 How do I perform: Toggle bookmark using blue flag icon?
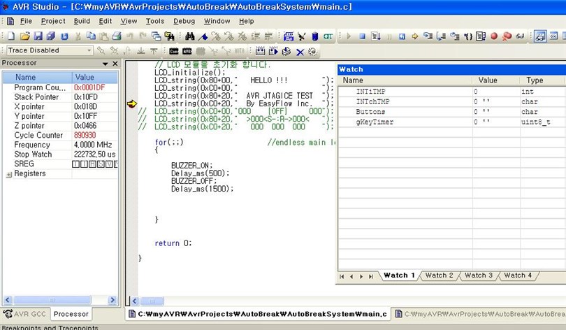[x=203, y=36]
